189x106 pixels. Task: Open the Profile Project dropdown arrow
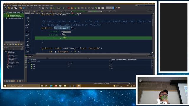65,8
